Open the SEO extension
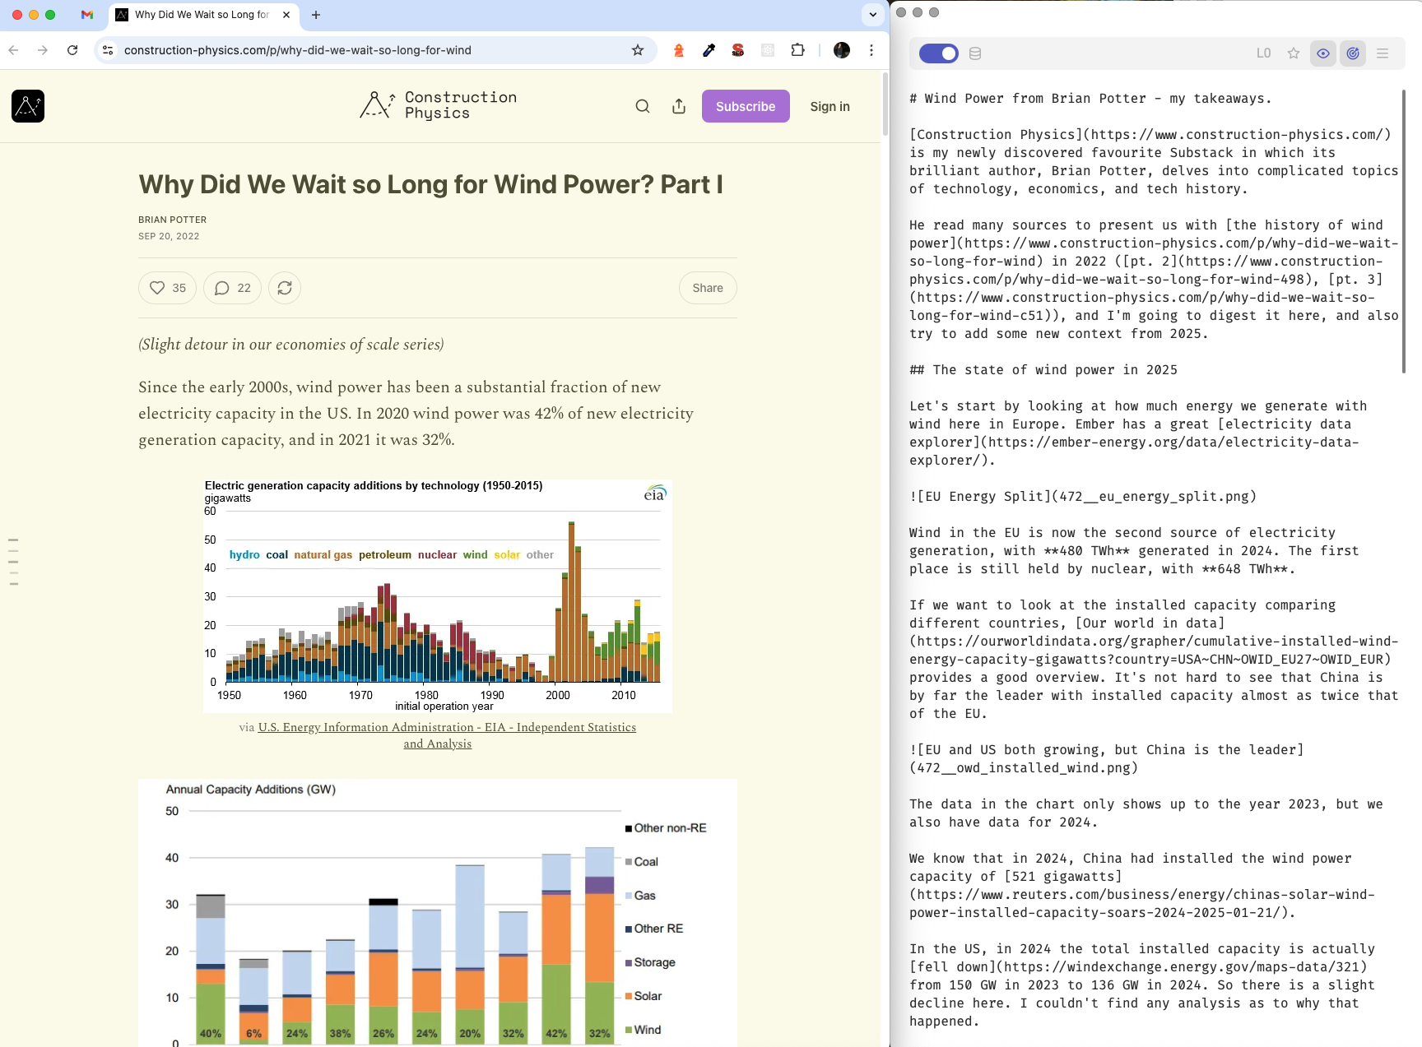Viewport: 1422px width, 1047px height. tap(738, 50)
